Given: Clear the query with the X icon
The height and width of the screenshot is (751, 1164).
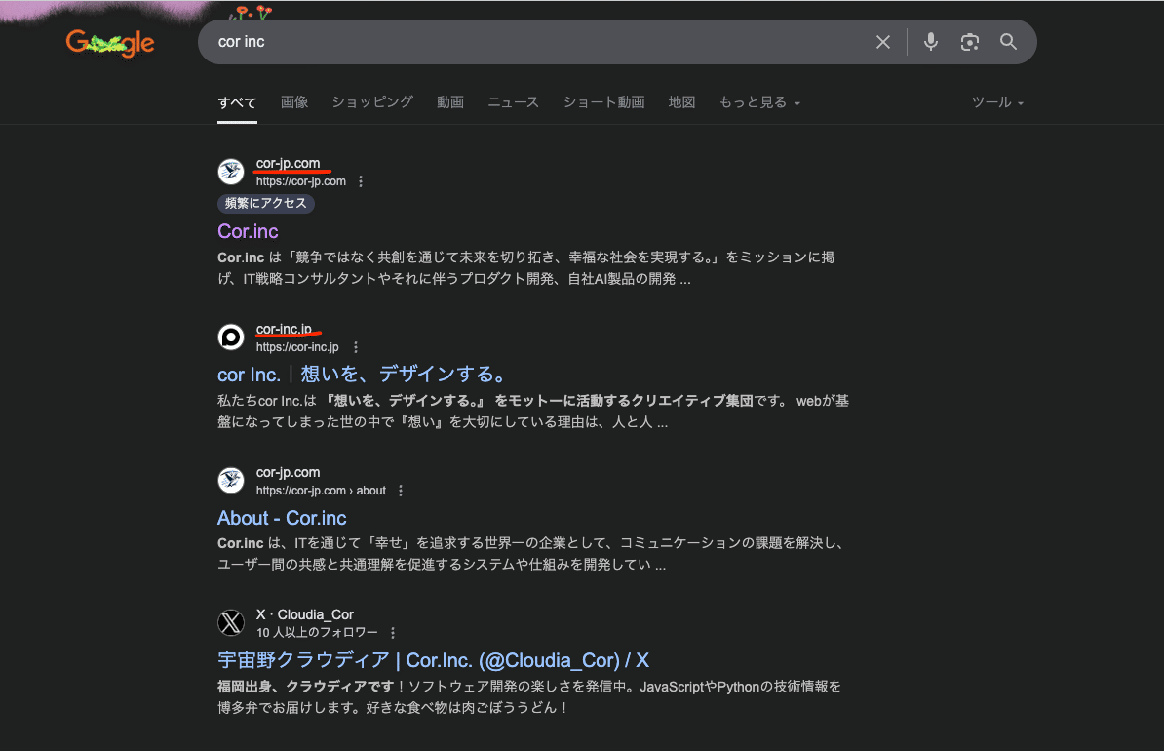Looking at the screenshot, I should coord(882,42).
